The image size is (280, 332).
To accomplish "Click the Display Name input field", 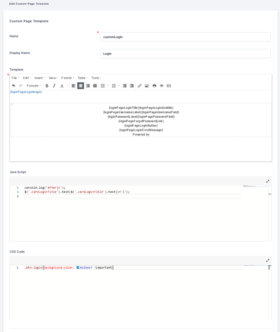I will (185, 53).
